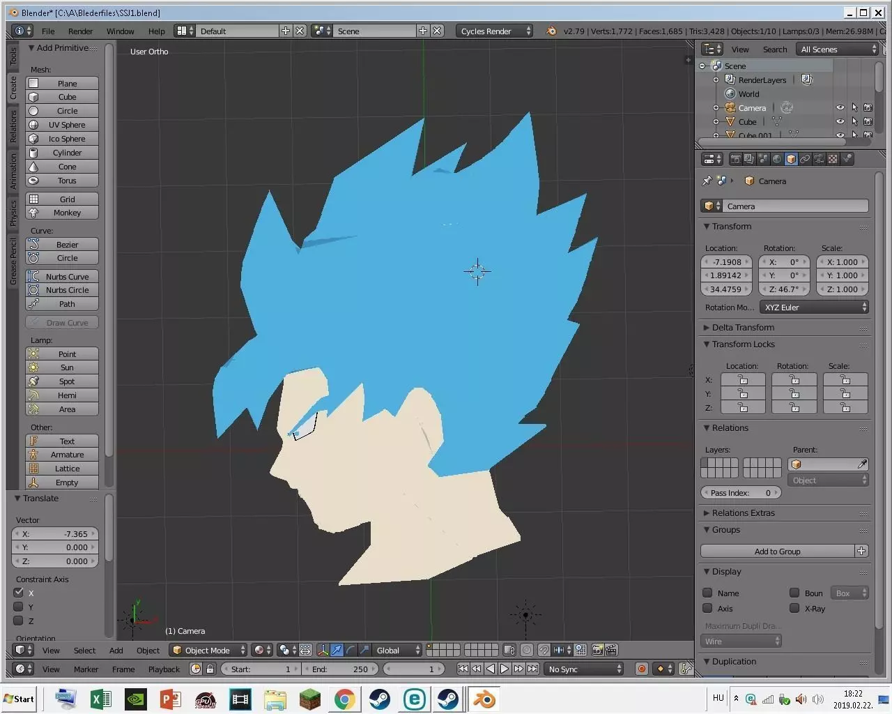The height and width of the screenshot is (714, 892).
Task: Click the pin icon in properties breadcrumb
Action: click(x=707, y=181)
